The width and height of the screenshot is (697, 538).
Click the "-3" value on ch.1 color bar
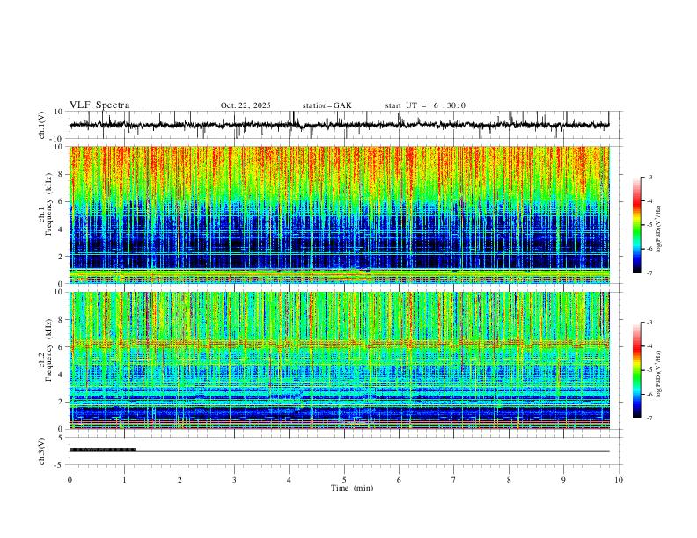[x=649, y=177]
